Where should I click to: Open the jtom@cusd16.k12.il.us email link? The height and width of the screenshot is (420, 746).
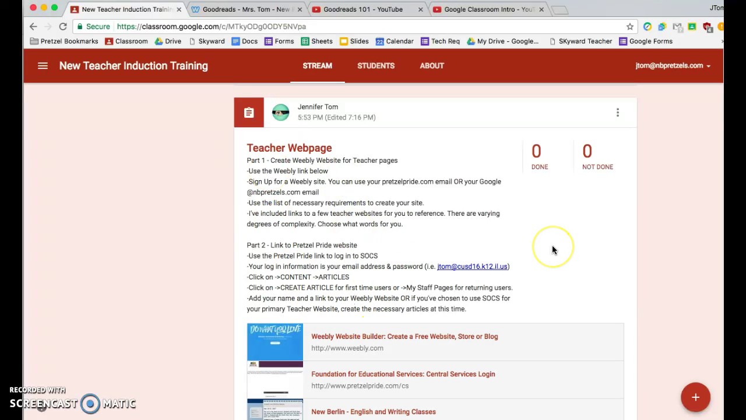click(472, 267)
